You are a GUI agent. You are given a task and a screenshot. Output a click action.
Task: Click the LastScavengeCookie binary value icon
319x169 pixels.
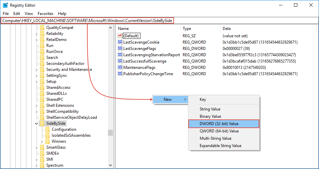point(120,42)
